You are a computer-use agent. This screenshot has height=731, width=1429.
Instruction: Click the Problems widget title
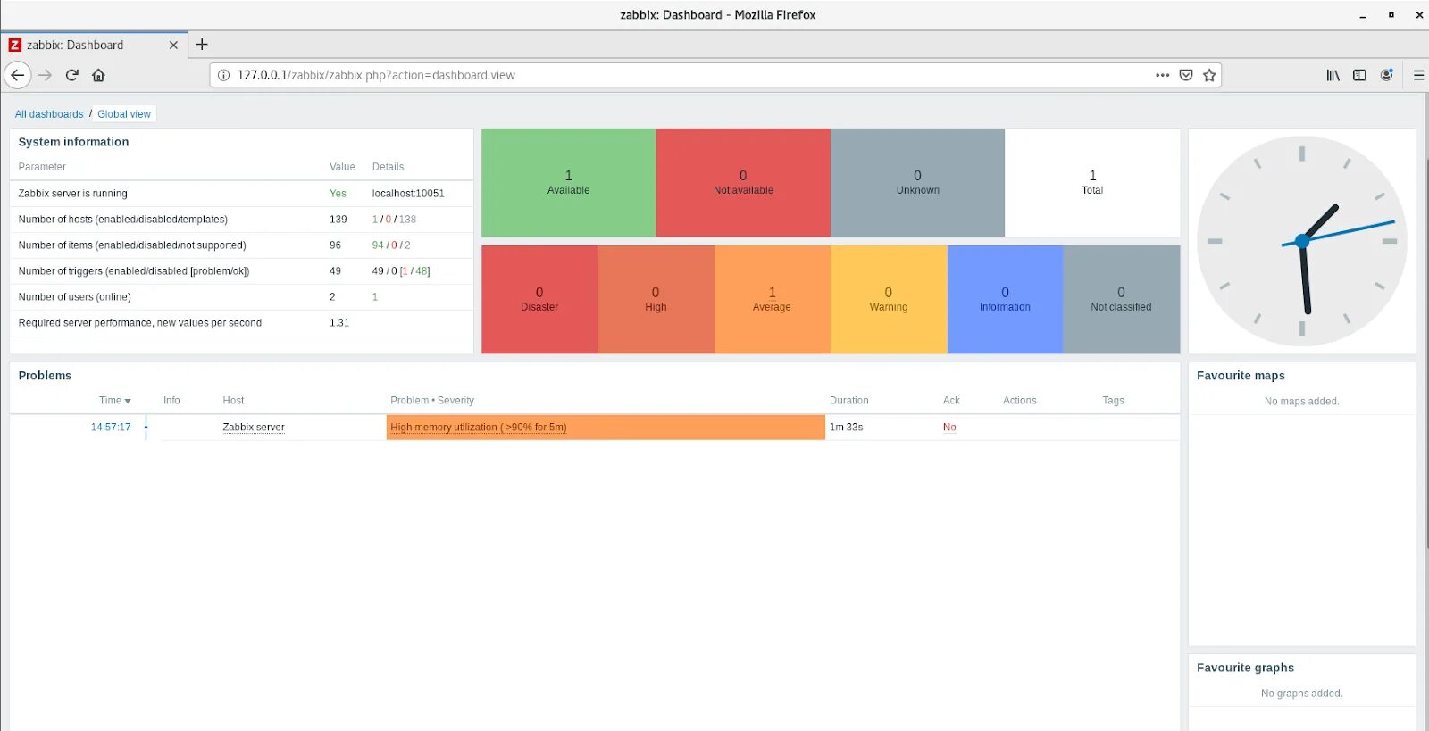pos(45,376)
